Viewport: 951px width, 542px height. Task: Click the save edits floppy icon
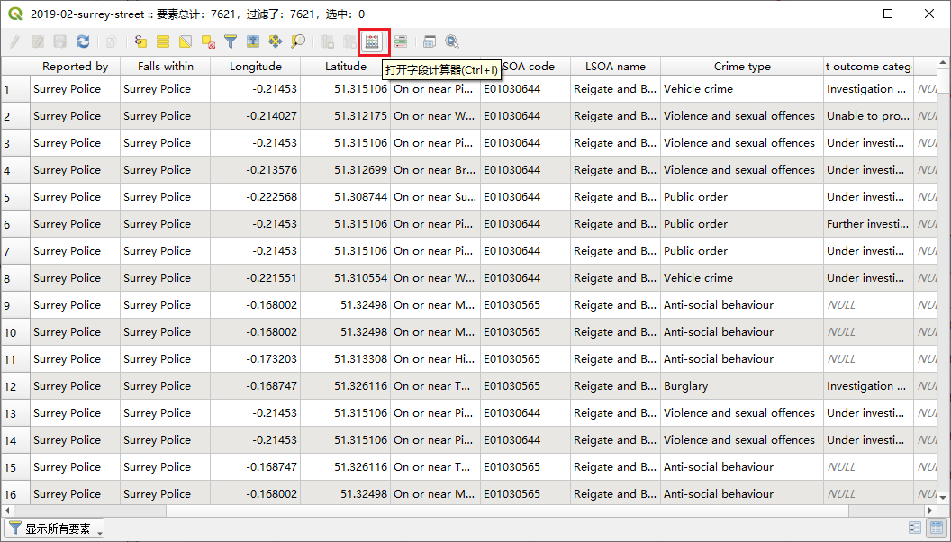(x=60, y=41)
